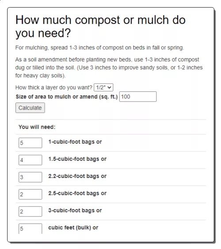Image resolution: width=221 pixels, height=249 pixels.
Task: Click the 'You will need:' heading
Action: point(37,127)
